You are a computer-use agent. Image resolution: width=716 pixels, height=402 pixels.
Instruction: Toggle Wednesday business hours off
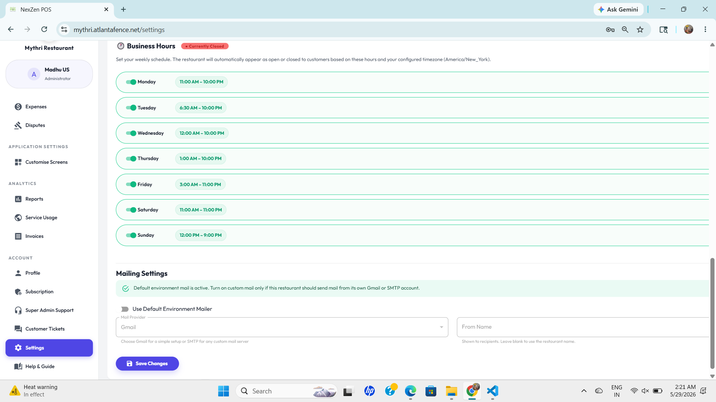131,133
